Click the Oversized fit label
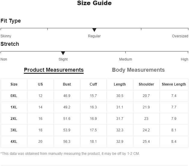189x166 pixels. (180, 36)
